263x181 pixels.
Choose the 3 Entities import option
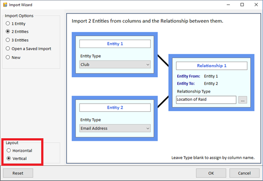pyautogui.click(x=17, y=40)
